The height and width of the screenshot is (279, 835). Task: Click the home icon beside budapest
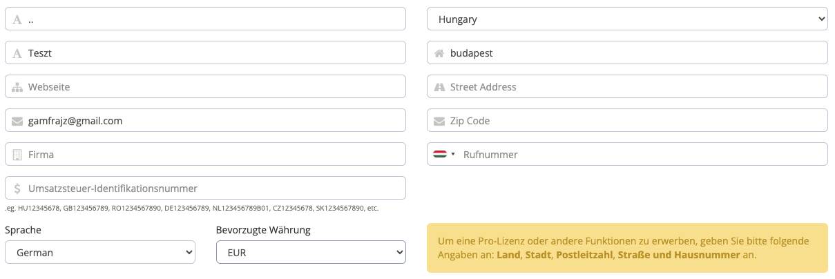click(439, 53)
